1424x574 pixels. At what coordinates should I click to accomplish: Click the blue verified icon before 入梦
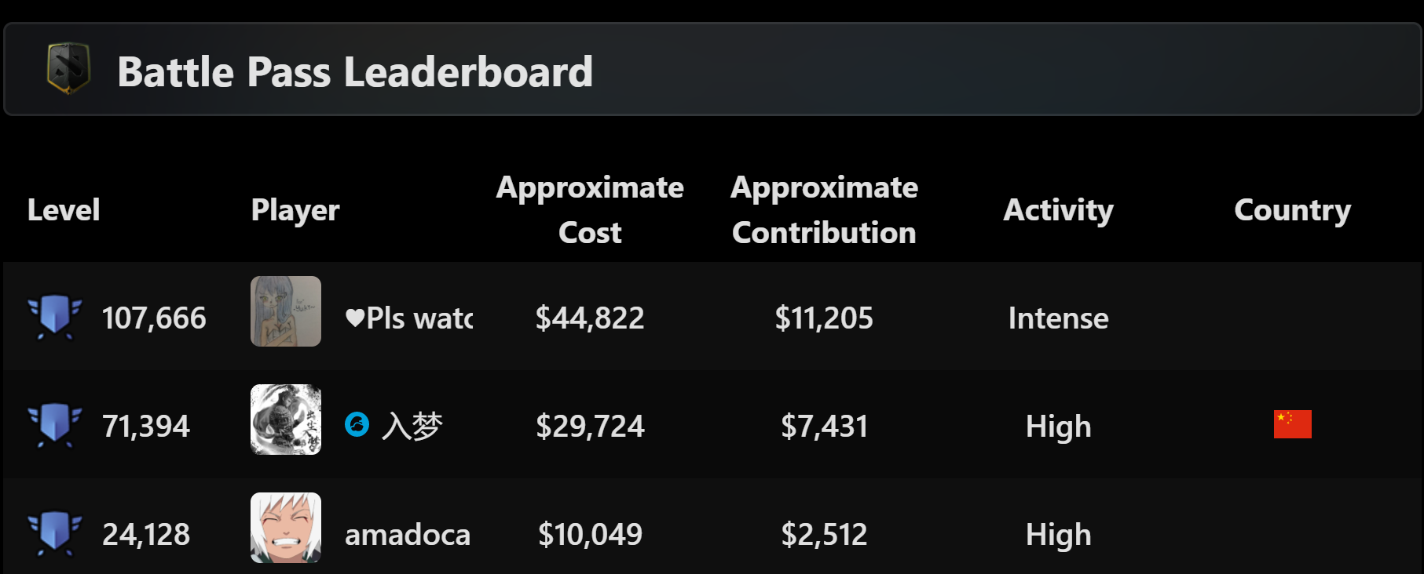tap(357, 424)
